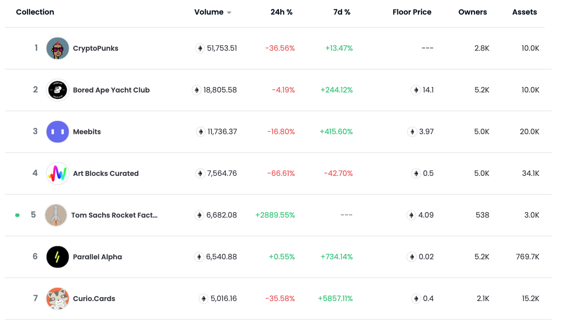Toggle the green dot indicator beside rank 5
The image size is (562, 324).
[17, 215]
